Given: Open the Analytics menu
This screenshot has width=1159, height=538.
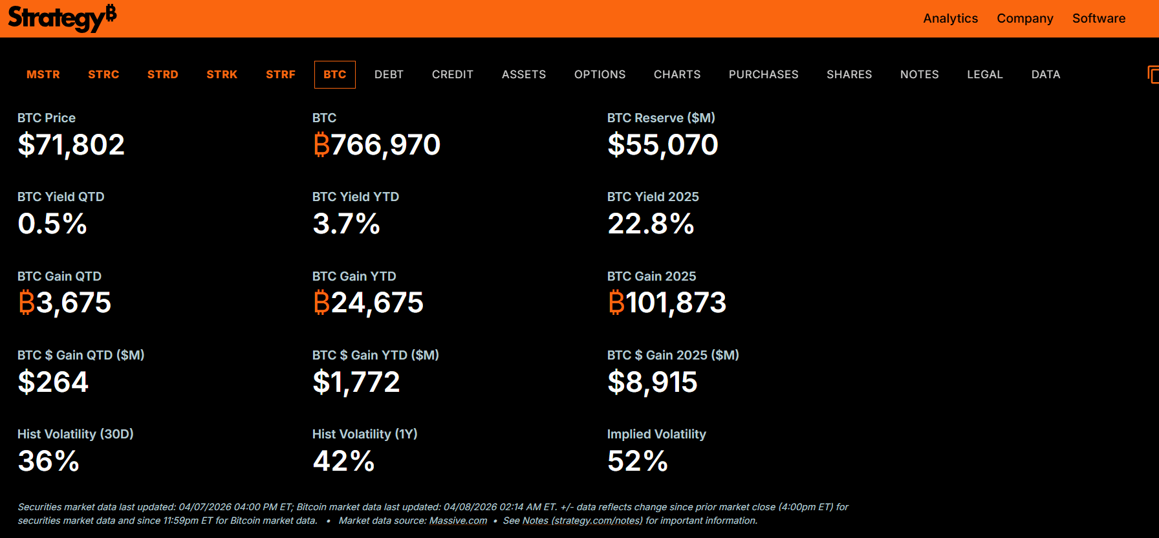Looking at the screenshot, I should pyautogui.click(x=950, y=18).
